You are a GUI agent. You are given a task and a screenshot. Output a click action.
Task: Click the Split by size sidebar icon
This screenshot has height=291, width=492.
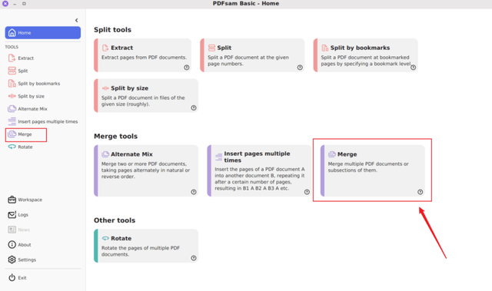[x=12, y=96]
